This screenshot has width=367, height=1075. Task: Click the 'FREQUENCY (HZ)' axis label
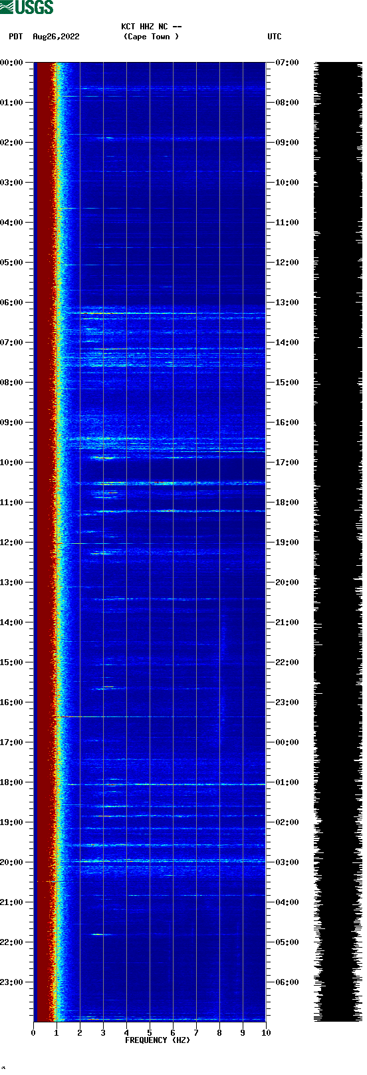[158, 1040]
